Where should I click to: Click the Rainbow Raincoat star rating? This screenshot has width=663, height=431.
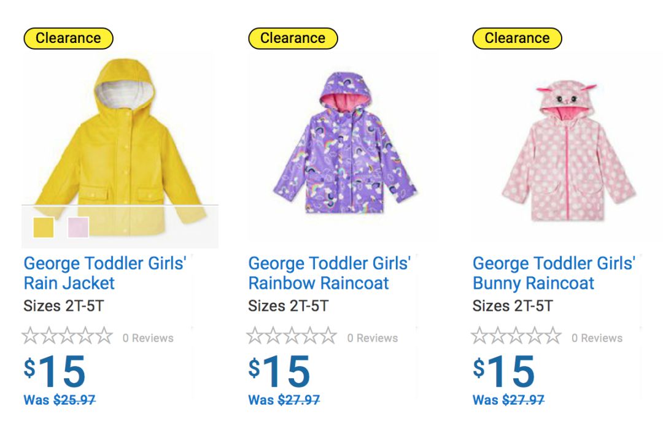point(292,336)
